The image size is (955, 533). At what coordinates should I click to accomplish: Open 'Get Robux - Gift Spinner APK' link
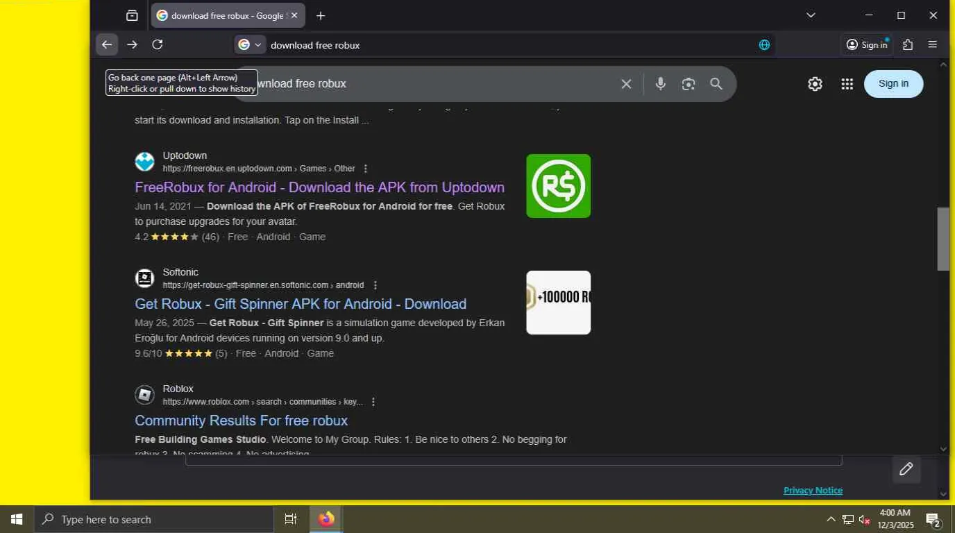pyautogui.click(x=301, y=304)
